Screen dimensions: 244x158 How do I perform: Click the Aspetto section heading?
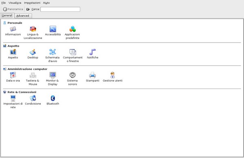[13, 46]
